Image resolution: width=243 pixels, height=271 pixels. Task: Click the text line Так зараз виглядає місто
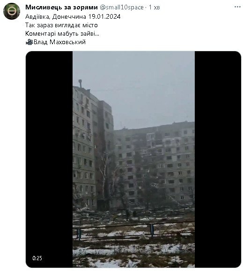(x=61, y=25)
